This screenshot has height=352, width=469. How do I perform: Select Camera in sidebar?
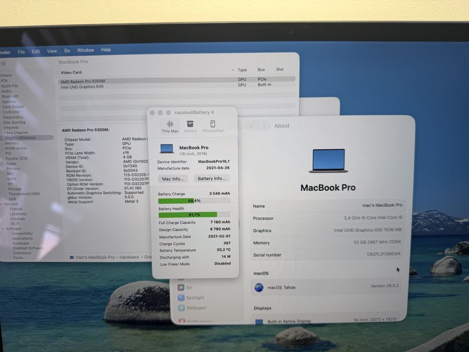(9, 102)
